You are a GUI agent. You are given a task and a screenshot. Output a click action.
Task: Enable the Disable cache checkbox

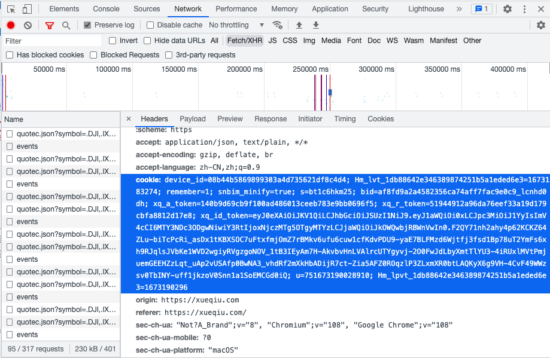click(150, 25)
